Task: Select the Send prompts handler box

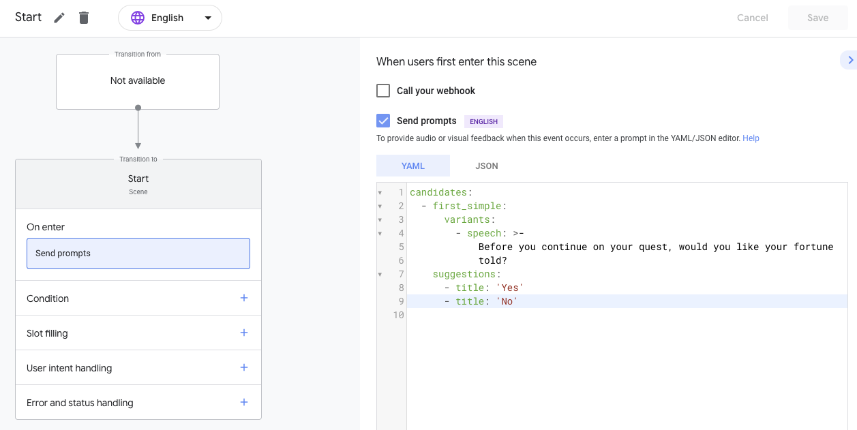Action: (x=138, y=253)
